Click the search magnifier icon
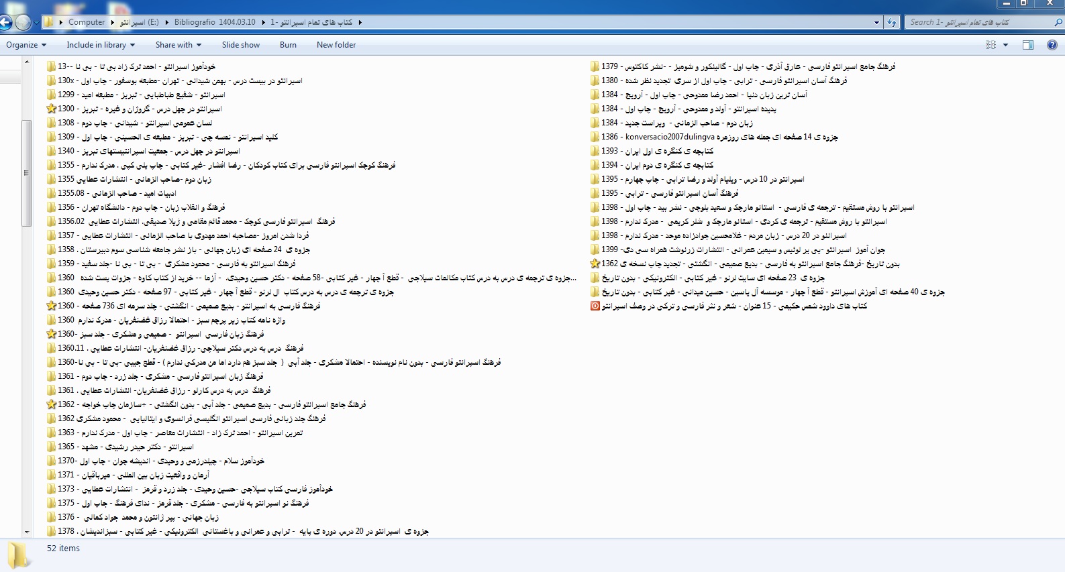1065x572 pixels. [x=1058, y=22]
